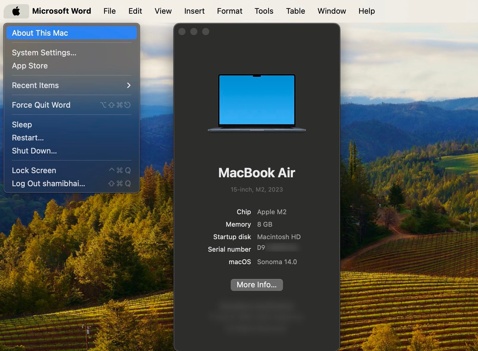Screen dimensions: 478x351
Task: Open the Tools menu
Action: click(x=264, y=11)
